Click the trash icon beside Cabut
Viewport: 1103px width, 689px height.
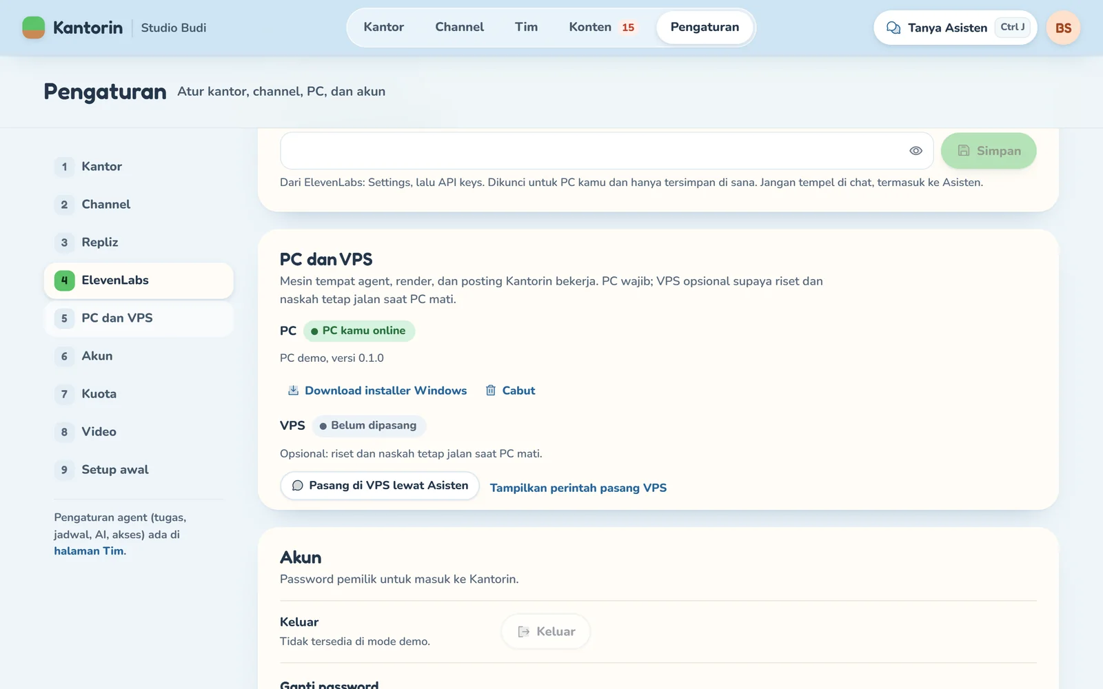pyautogui.click(x=491, y=391)
